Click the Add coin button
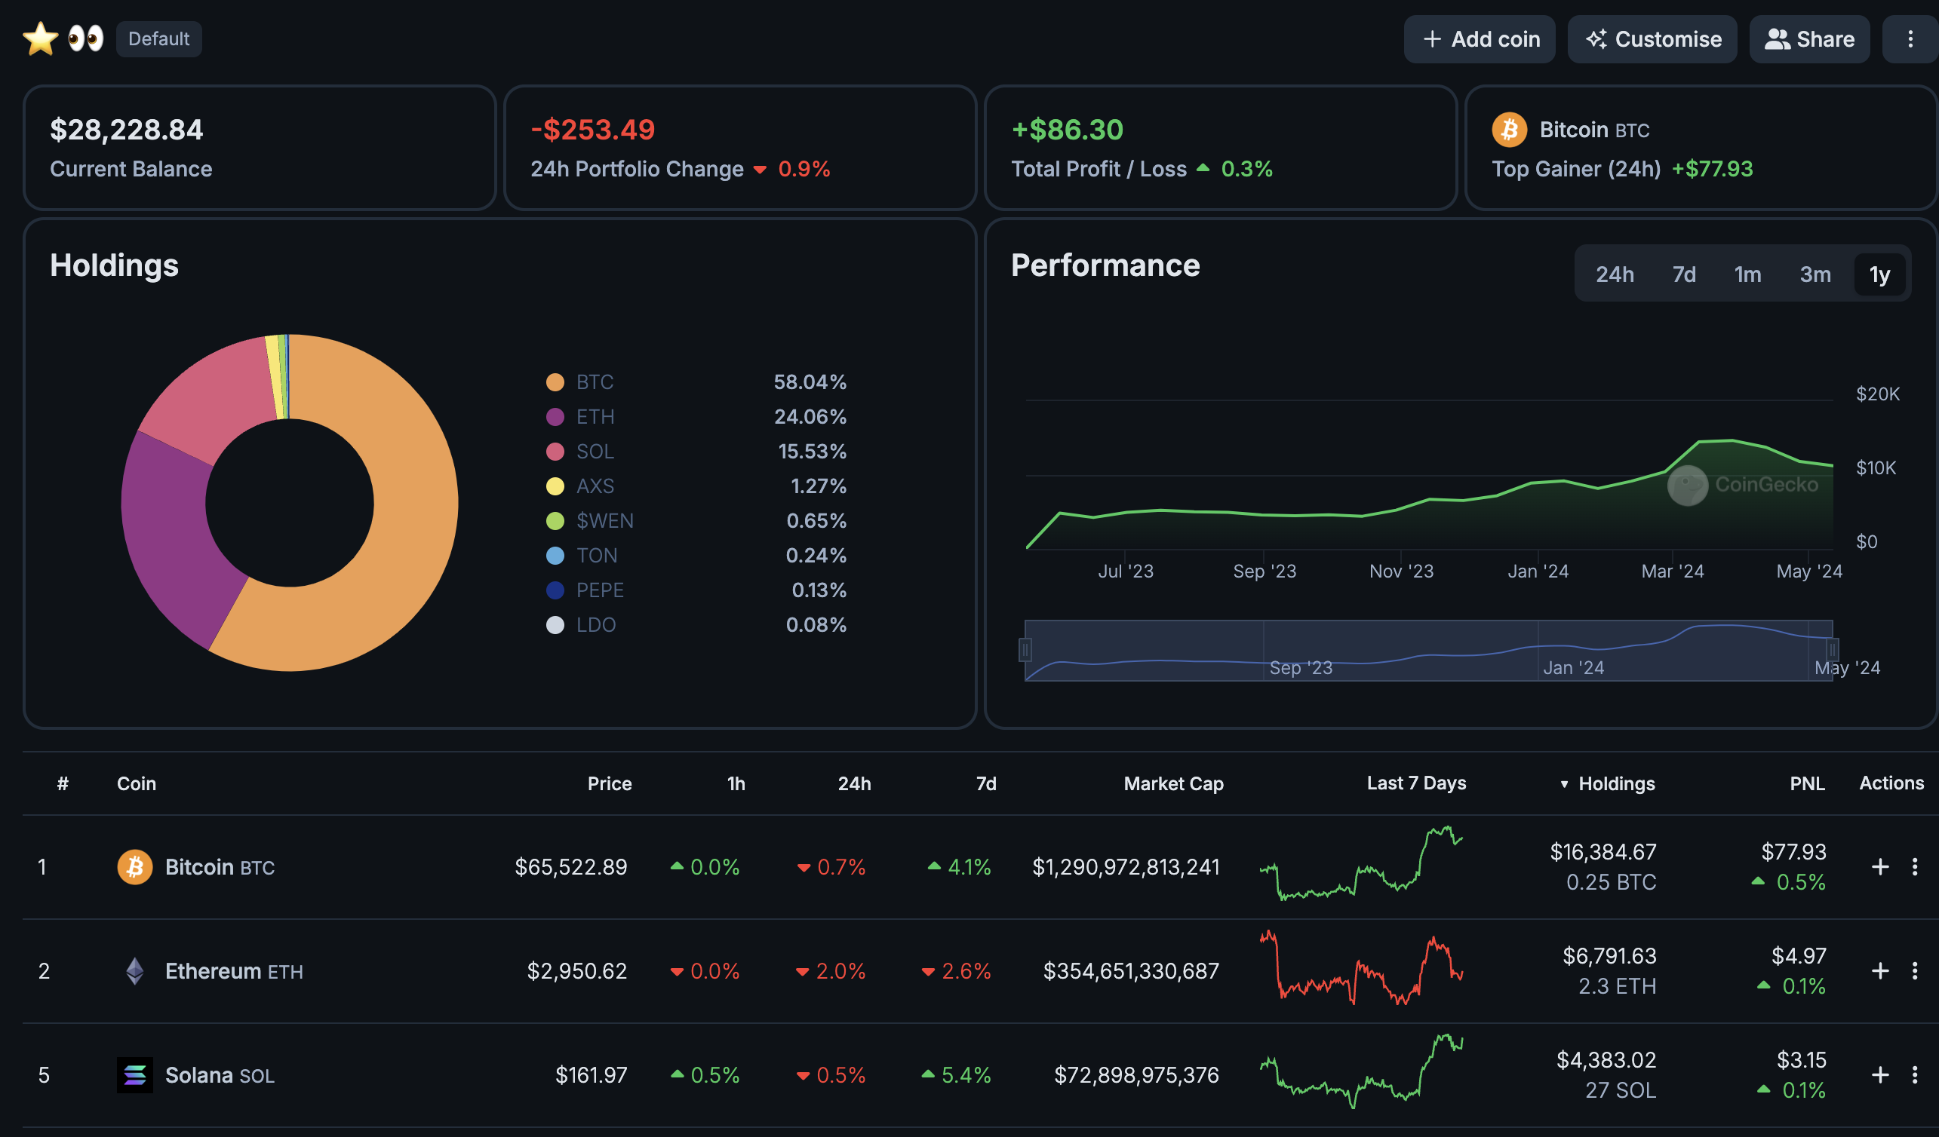 tap(1479, 39)
